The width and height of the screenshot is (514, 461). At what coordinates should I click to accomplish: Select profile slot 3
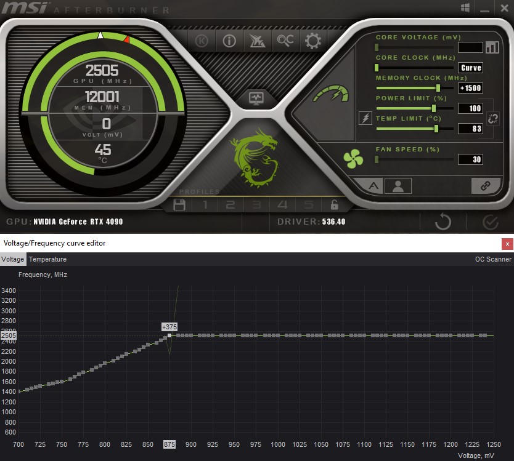pos(256,205)
